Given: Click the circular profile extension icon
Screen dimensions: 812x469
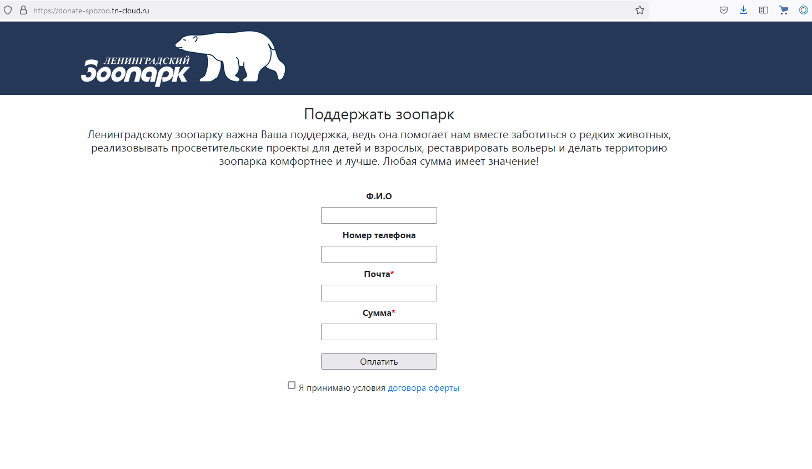Looking at the screenshot, I should tap(804, 10).
